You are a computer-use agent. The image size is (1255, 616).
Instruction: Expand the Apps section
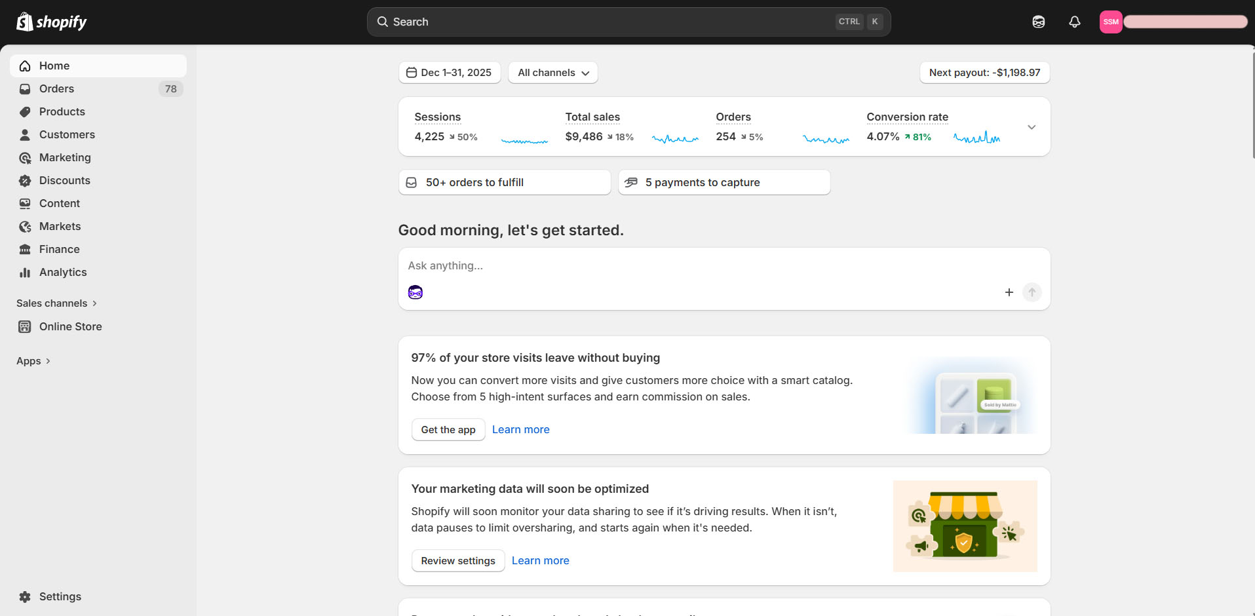33,361
